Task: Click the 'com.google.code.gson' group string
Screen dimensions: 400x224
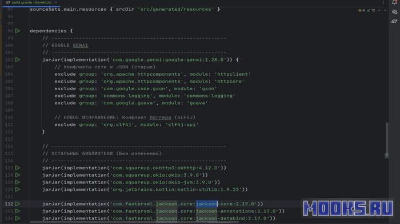Action: (134, 88)
